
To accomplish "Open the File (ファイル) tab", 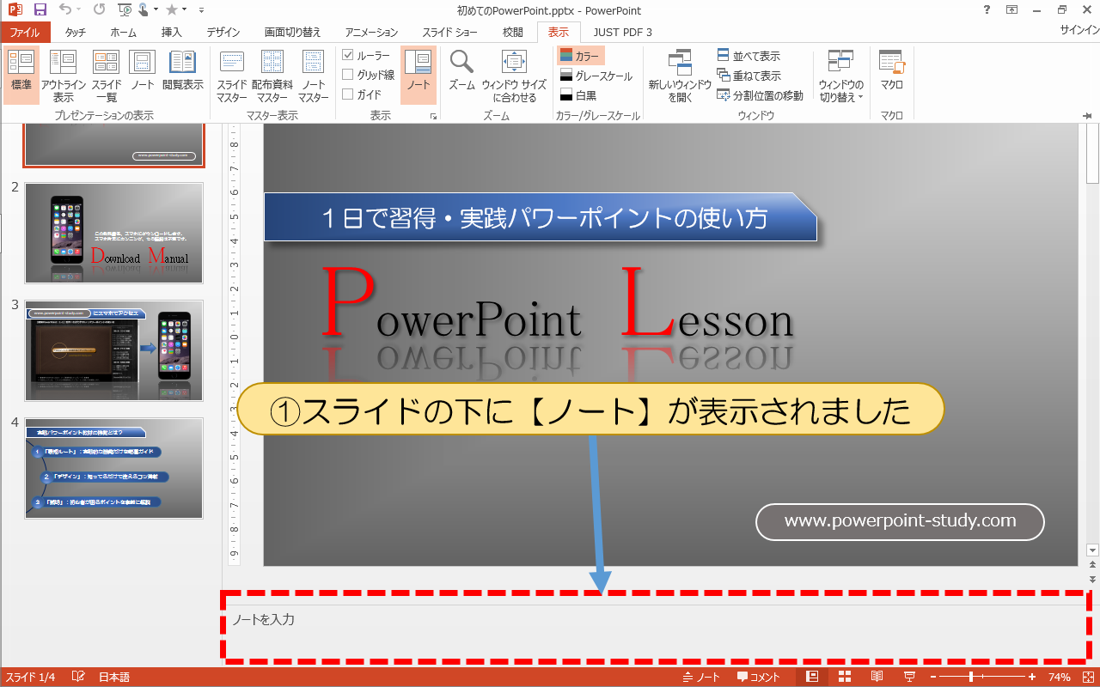I will [25, 32].
